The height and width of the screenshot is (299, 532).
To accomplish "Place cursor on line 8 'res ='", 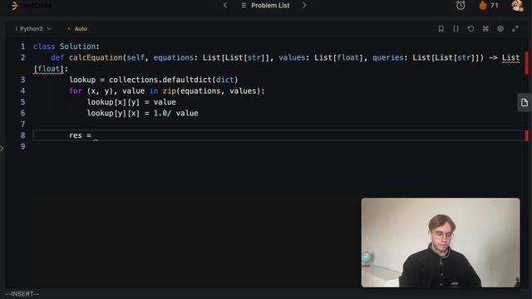I will pyautogui.click(x=80, y=135).
